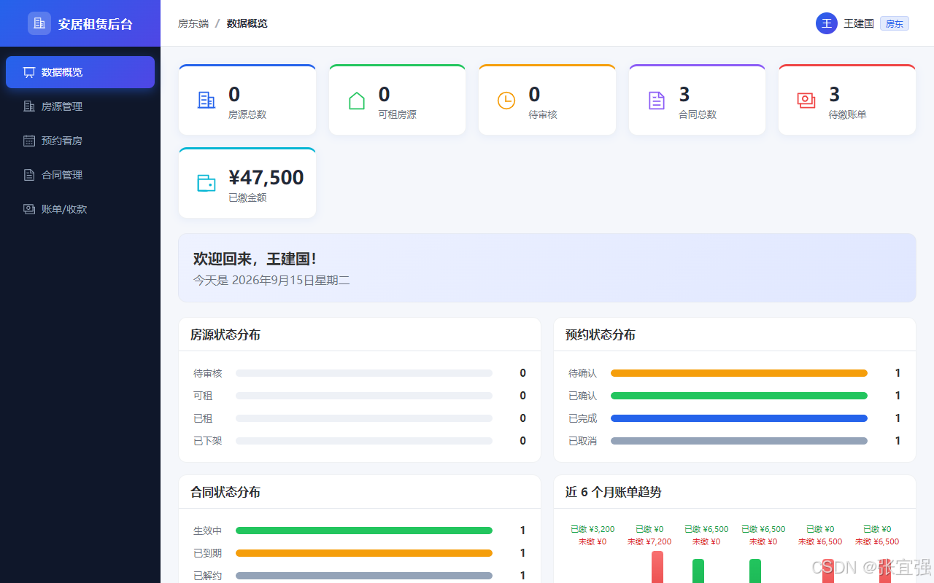Screen dimensions: 934x583
Task: Click the ¥47,500 已缴金额 value
Action: pos(266,178)
